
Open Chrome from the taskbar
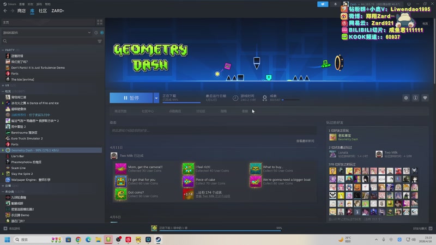pyautogui.click(x=78, y=240)
